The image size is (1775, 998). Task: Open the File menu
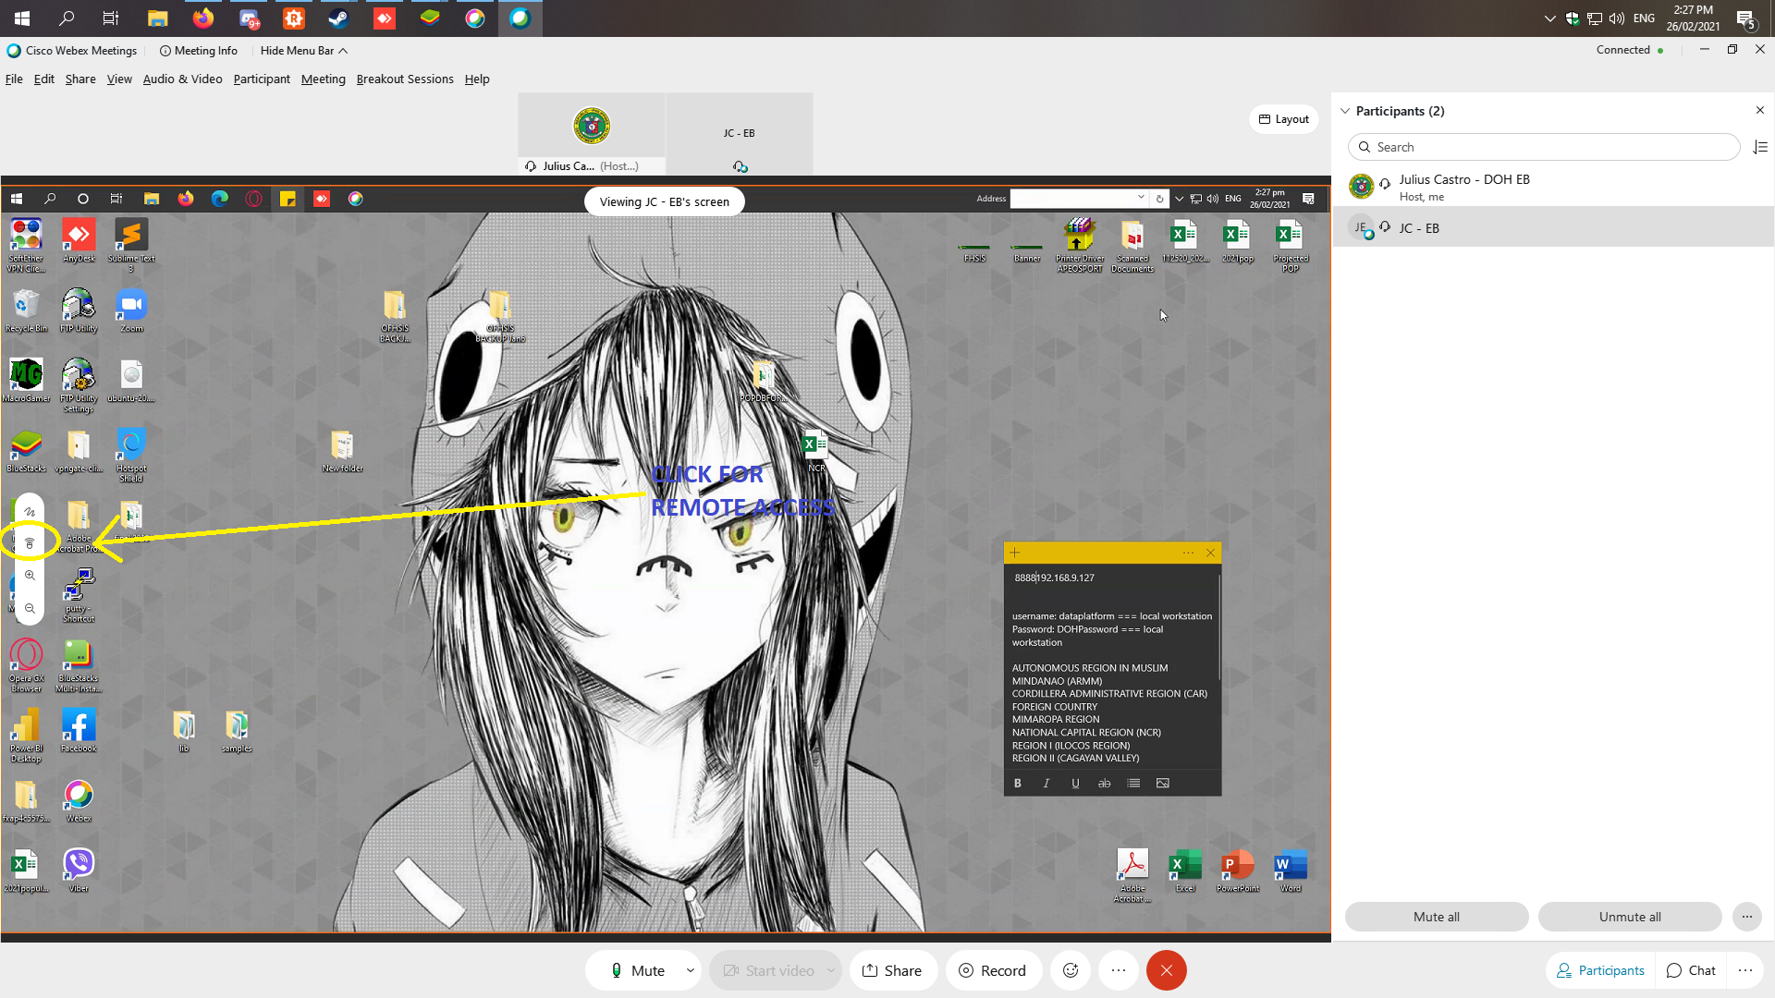(14, 79)
